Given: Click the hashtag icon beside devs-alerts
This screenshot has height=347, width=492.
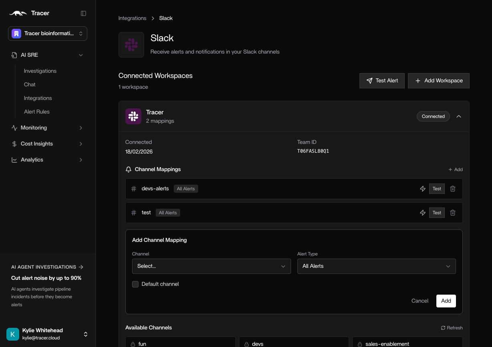Looking at the screenshot, I should point(134,189).
